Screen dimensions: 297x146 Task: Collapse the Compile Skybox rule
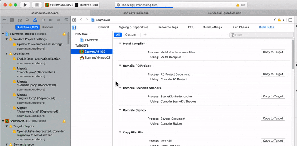coord(120,110)
